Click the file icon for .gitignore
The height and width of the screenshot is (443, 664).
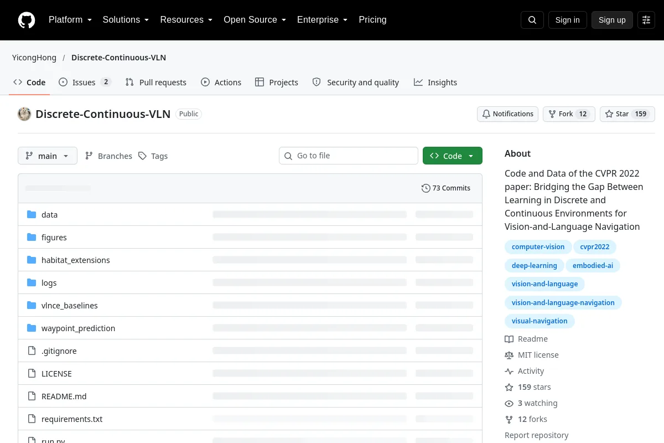[x=32, y=351]
